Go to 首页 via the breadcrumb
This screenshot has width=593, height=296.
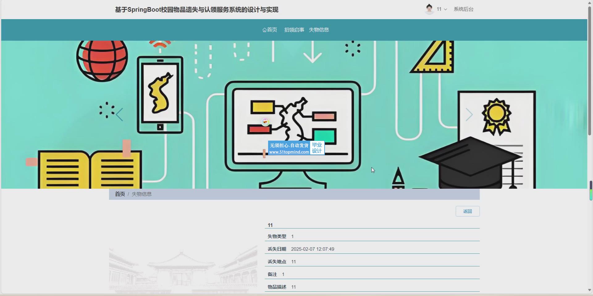point(120,194)
